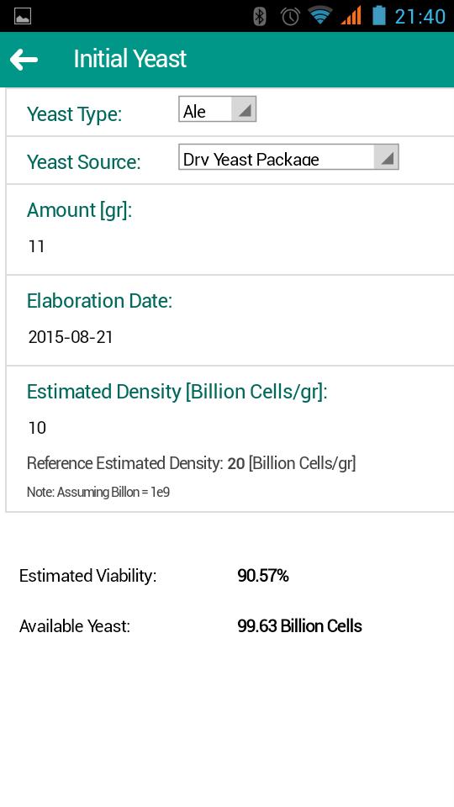Tap the battery indicator icon
The image size is (454, 807).
pos(379,15)
